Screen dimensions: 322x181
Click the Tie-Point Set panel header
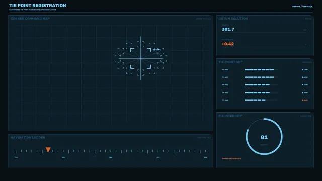230,62
